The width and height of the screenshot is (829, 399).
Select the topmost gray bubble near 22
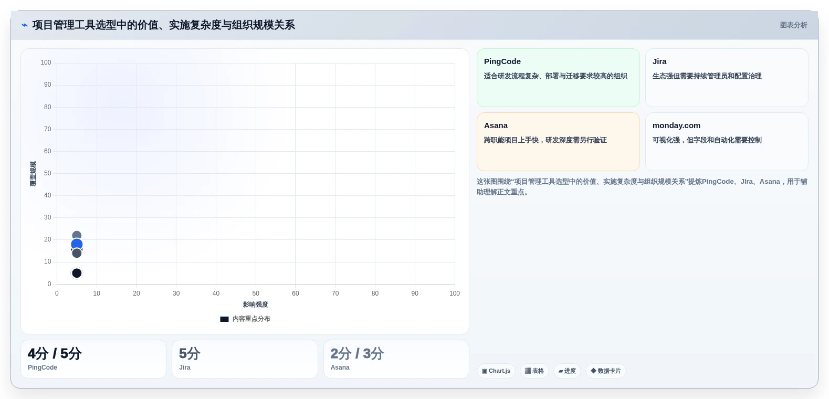[77, 235]
